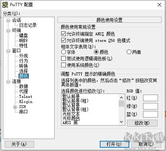Screen dimensions: 166x151
Task: Choose 默认背景 in the color list
Action: point(71,105)
